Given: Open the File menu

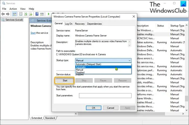Looking at the screenshot, I should (x=4, y=9).
